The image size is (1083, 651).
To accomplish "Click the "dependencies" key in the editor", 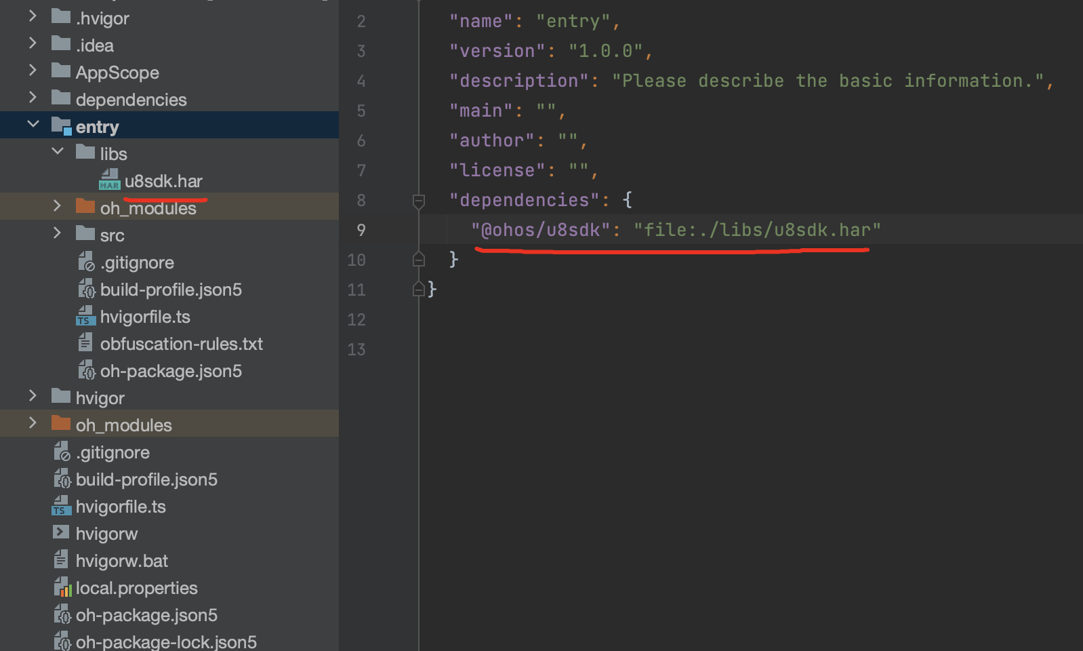I will click(x=525, y=200).
